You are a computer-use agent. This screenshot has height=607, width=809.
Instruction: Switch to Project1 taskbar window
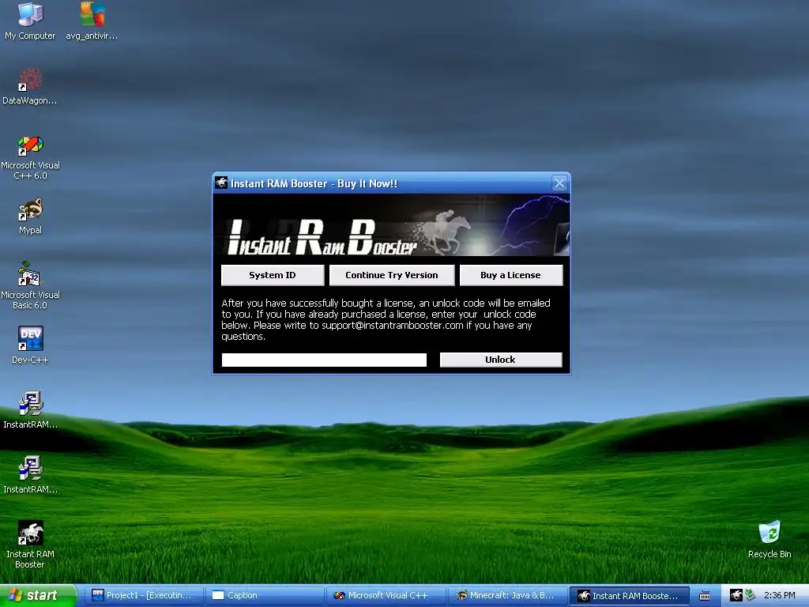(x=143, y=595)
